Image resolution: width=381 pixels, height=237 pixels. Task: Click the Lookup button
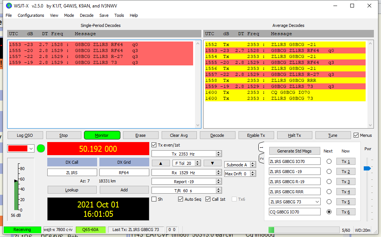tap(72, 190)
